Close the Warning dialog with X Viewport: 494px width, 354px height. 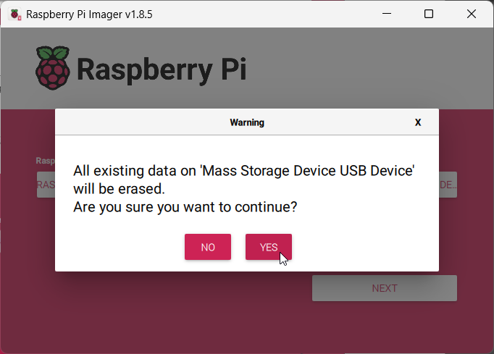418,122
